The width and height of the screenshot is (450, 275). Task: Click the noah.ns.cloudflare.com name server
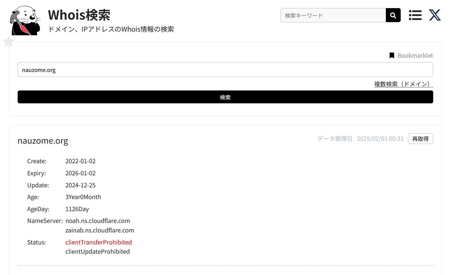pyautogui.click(x=98, y=221)
